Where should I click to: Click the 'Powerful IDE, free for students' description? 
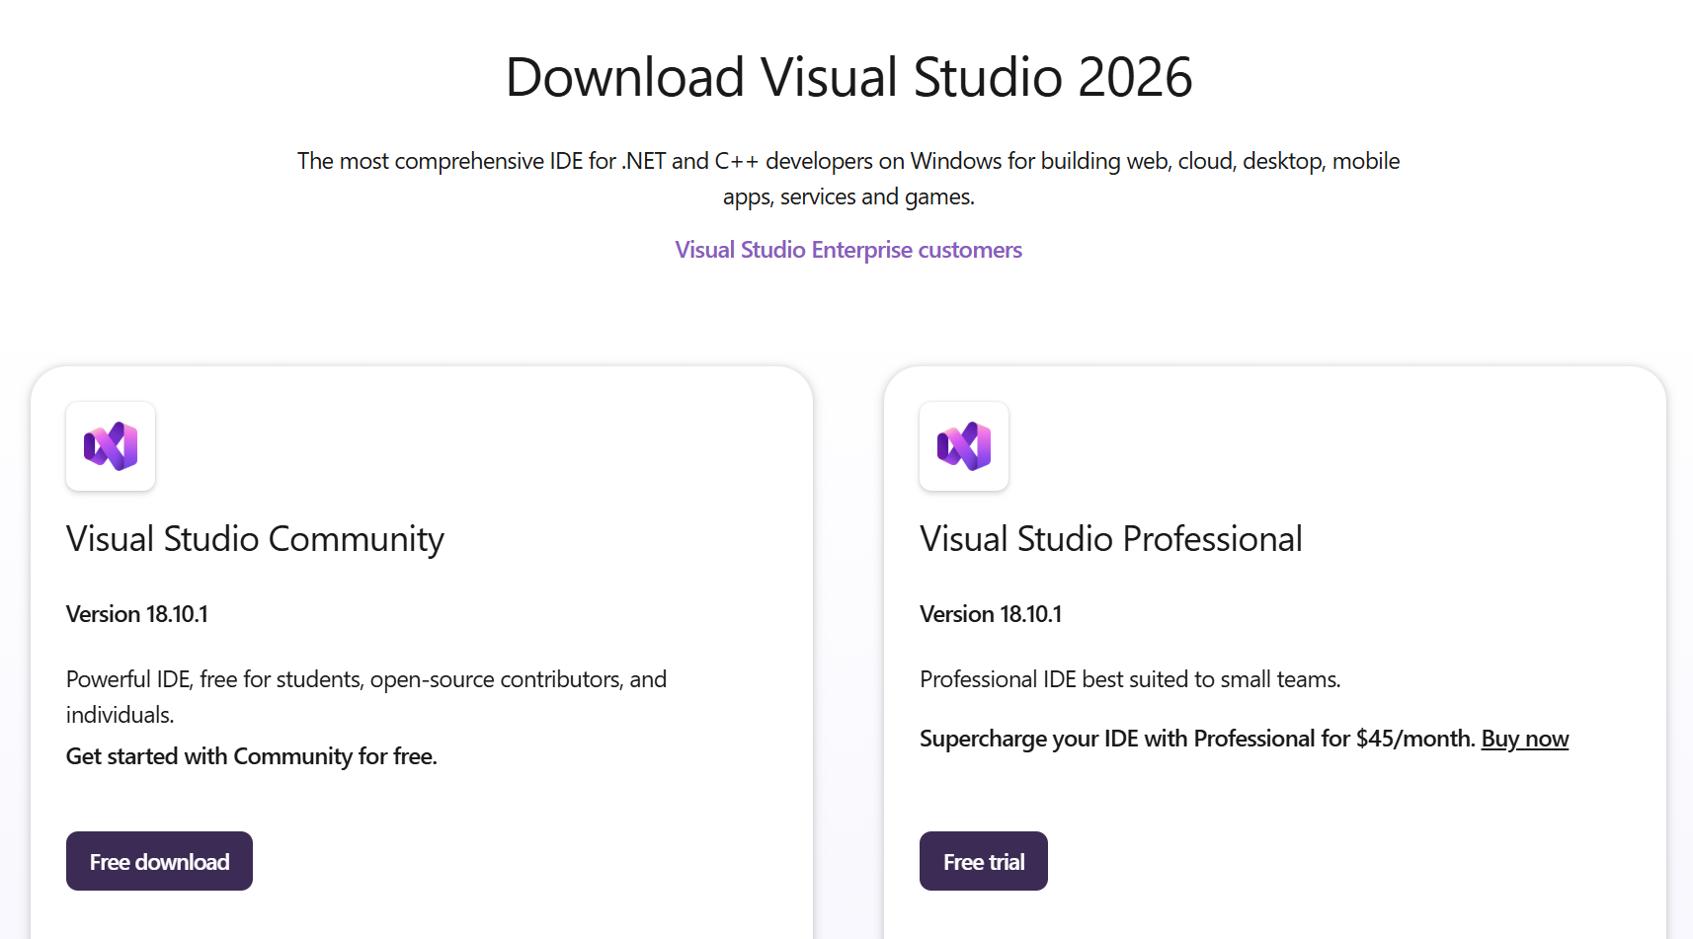[x=366, y=697]
